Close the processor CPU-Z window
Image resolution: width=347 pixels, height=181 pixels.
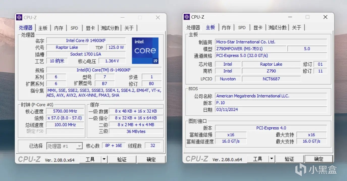(158, 17)
